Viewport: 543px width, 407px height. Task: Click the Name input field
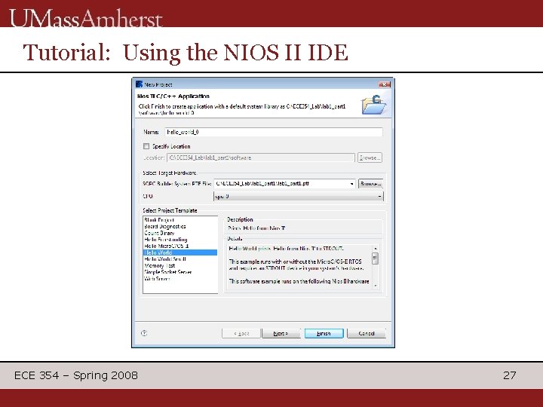click(x=274, y=132)
